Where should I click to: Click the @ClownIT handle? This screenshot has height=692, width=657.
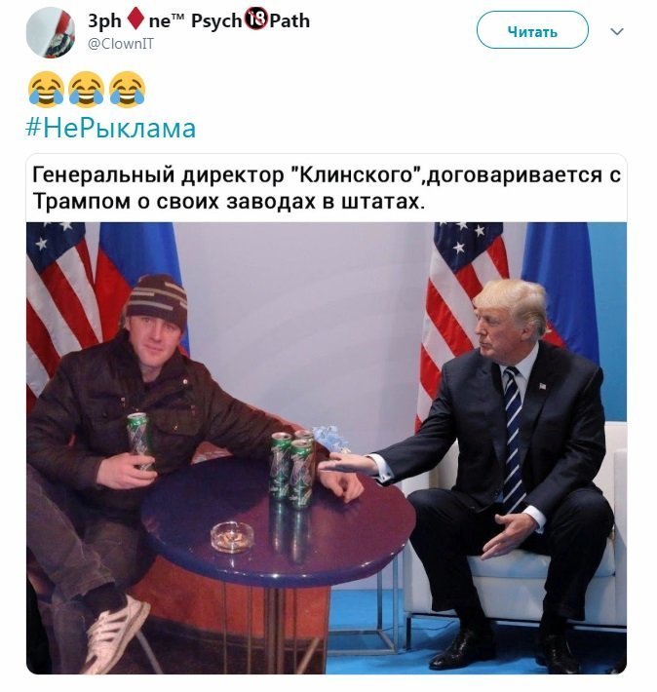(x=121, y=44)
